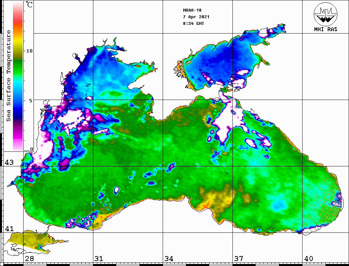Click the 'Sea Surface Temperature' legend title
Screen dimensions: 349x266
(x=8, y=76)
